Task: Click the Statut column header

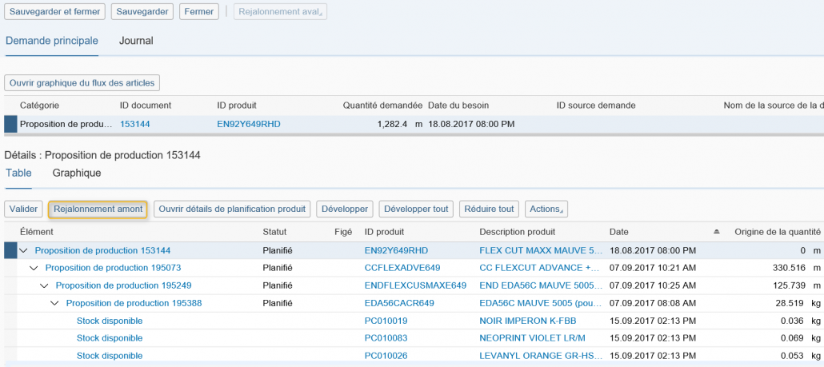Action: pyautogui.click(x=275, y=232)
